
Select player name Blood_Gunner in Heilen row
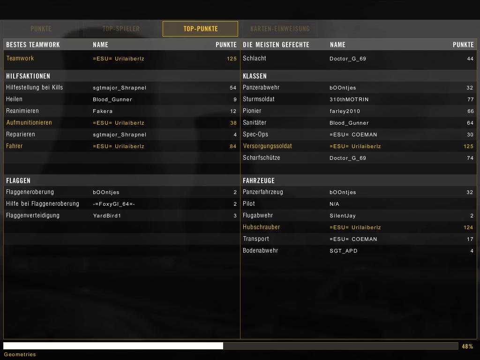(x=112, y=99)
